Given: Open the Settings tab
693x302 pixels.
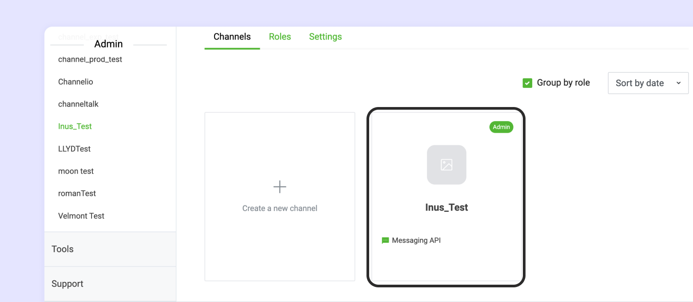Looking at the screenshot, I should tap(325, 37).
